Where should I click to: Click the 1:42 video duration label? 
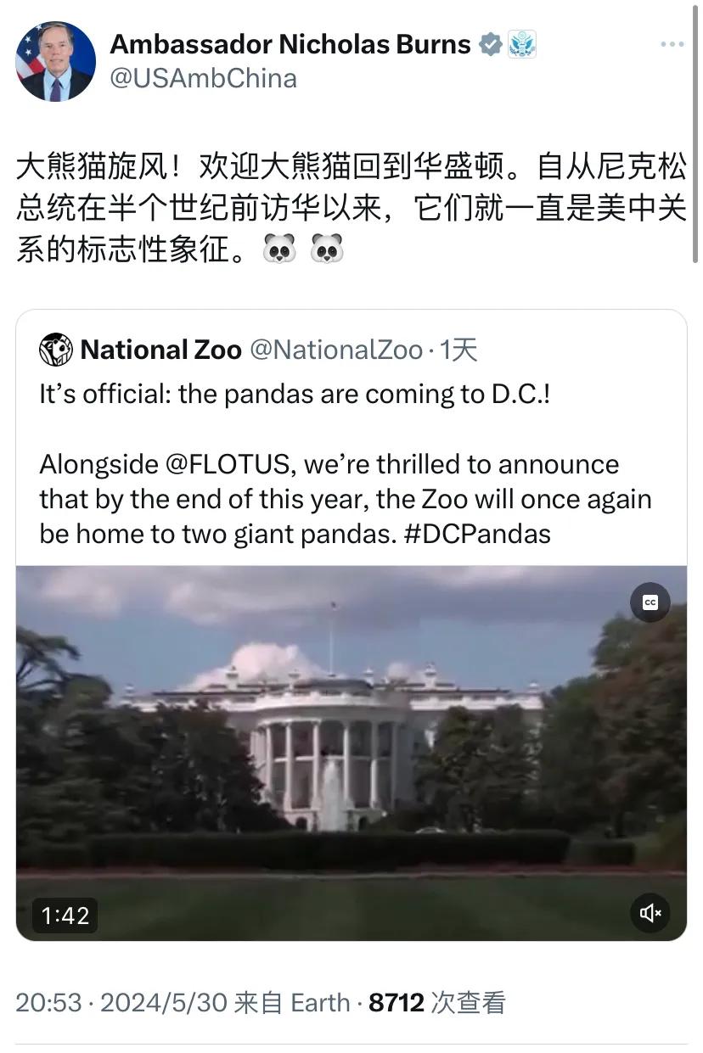coord(65,915)
